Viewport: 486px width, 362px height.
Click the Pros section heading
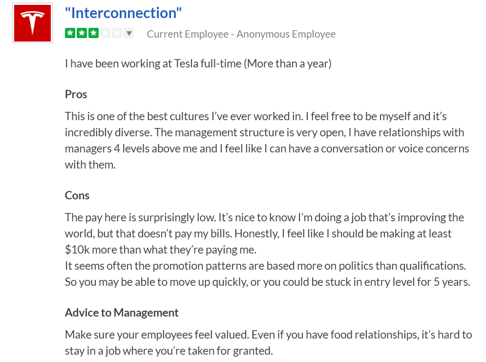point(76,94)
